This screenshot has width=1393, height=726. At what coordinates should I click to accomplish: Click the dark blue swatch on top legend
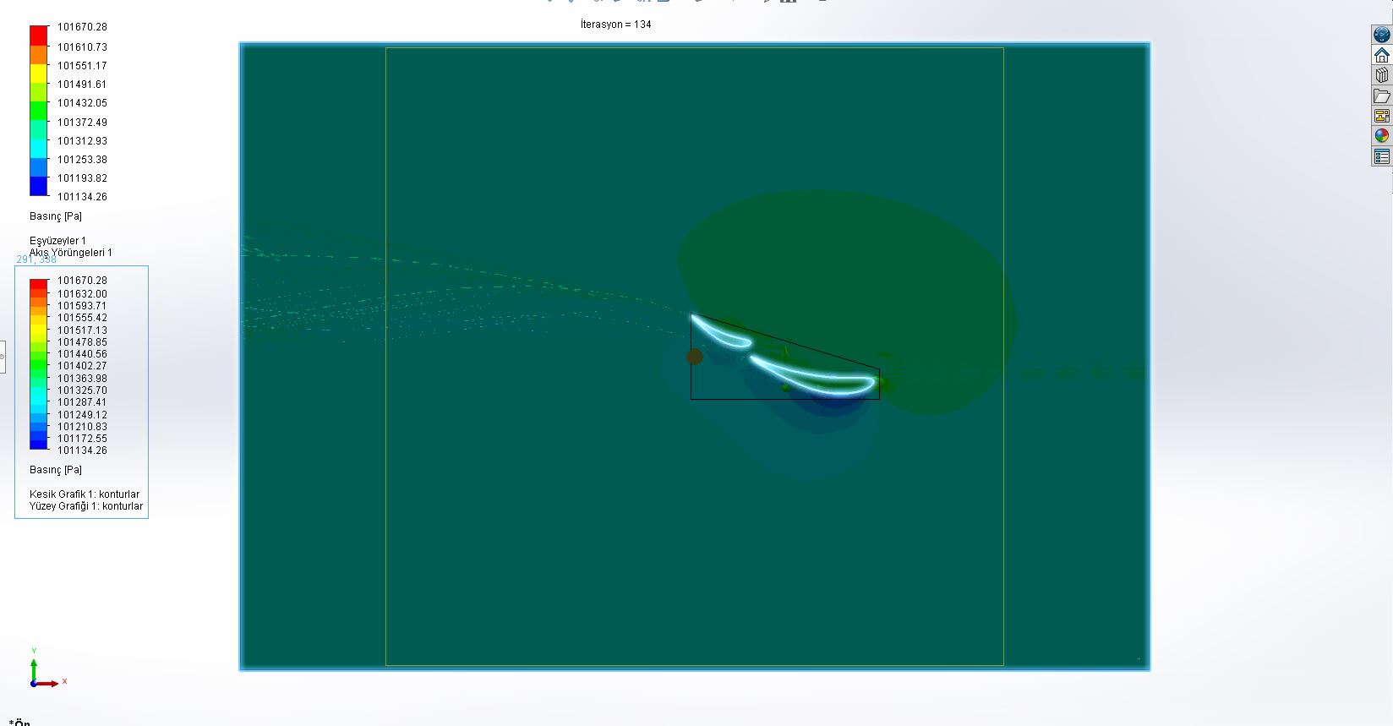(x=39, y=187)
